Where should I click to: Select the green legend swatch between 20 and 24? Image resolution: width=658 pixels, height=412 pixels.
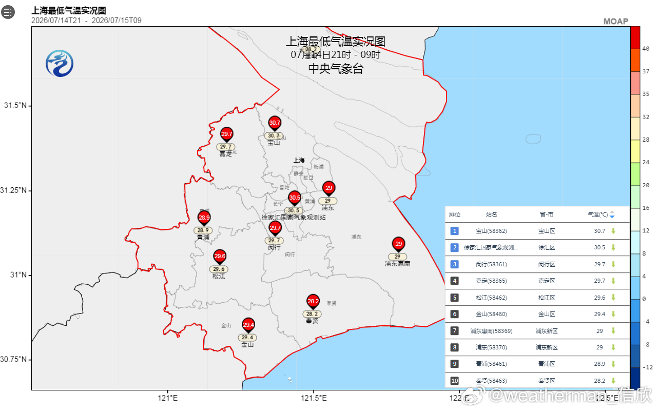(635, 173)
